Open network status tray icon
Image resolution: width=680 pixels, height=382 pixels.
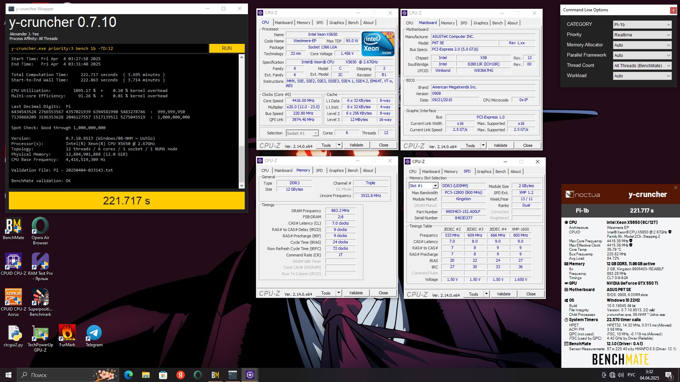(x=612, y=375)
